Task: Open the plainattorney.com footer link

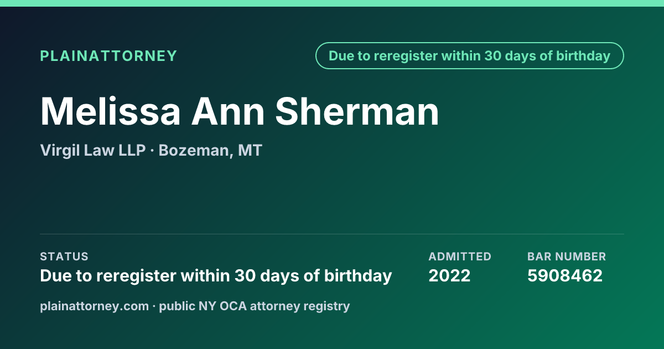Action: 95,306
